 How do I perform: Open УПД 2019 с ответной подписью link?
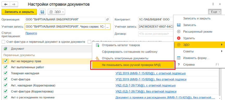click(x=151, y=73)
